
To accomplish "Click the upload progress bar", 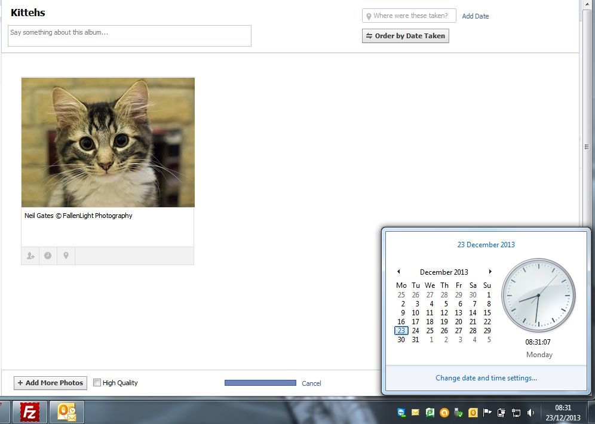I will tap(260, 383).
